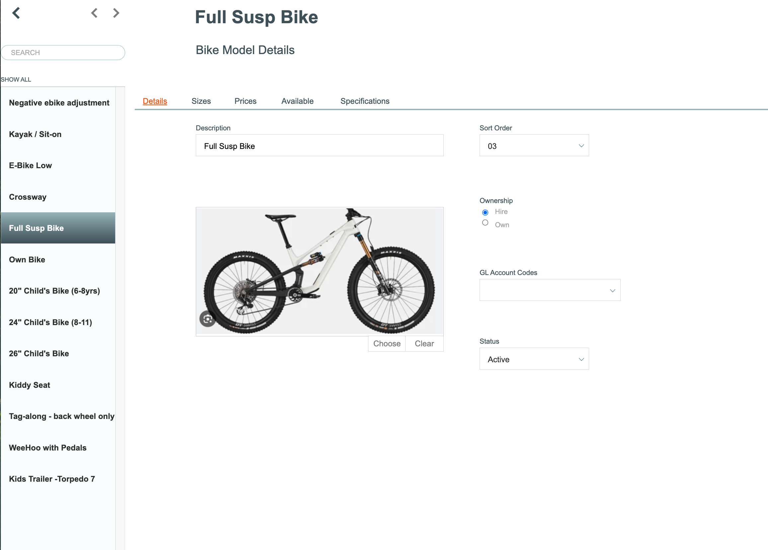Click the Description text field
This screenshot has width=768, height=550.
319,146
